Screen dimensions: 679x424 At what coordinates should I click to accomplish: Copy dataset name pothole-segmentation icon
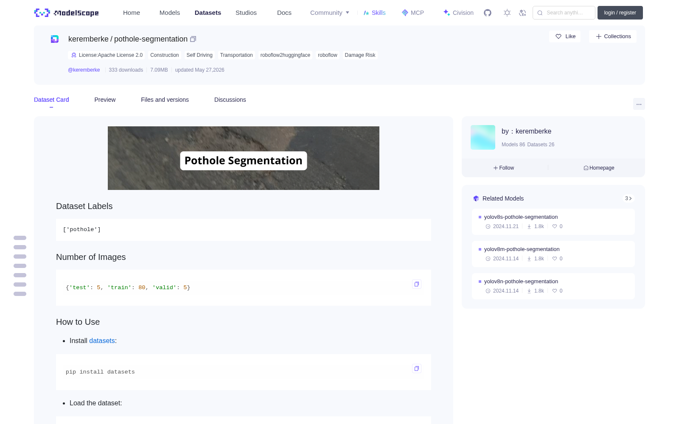(x=193, y=39)
